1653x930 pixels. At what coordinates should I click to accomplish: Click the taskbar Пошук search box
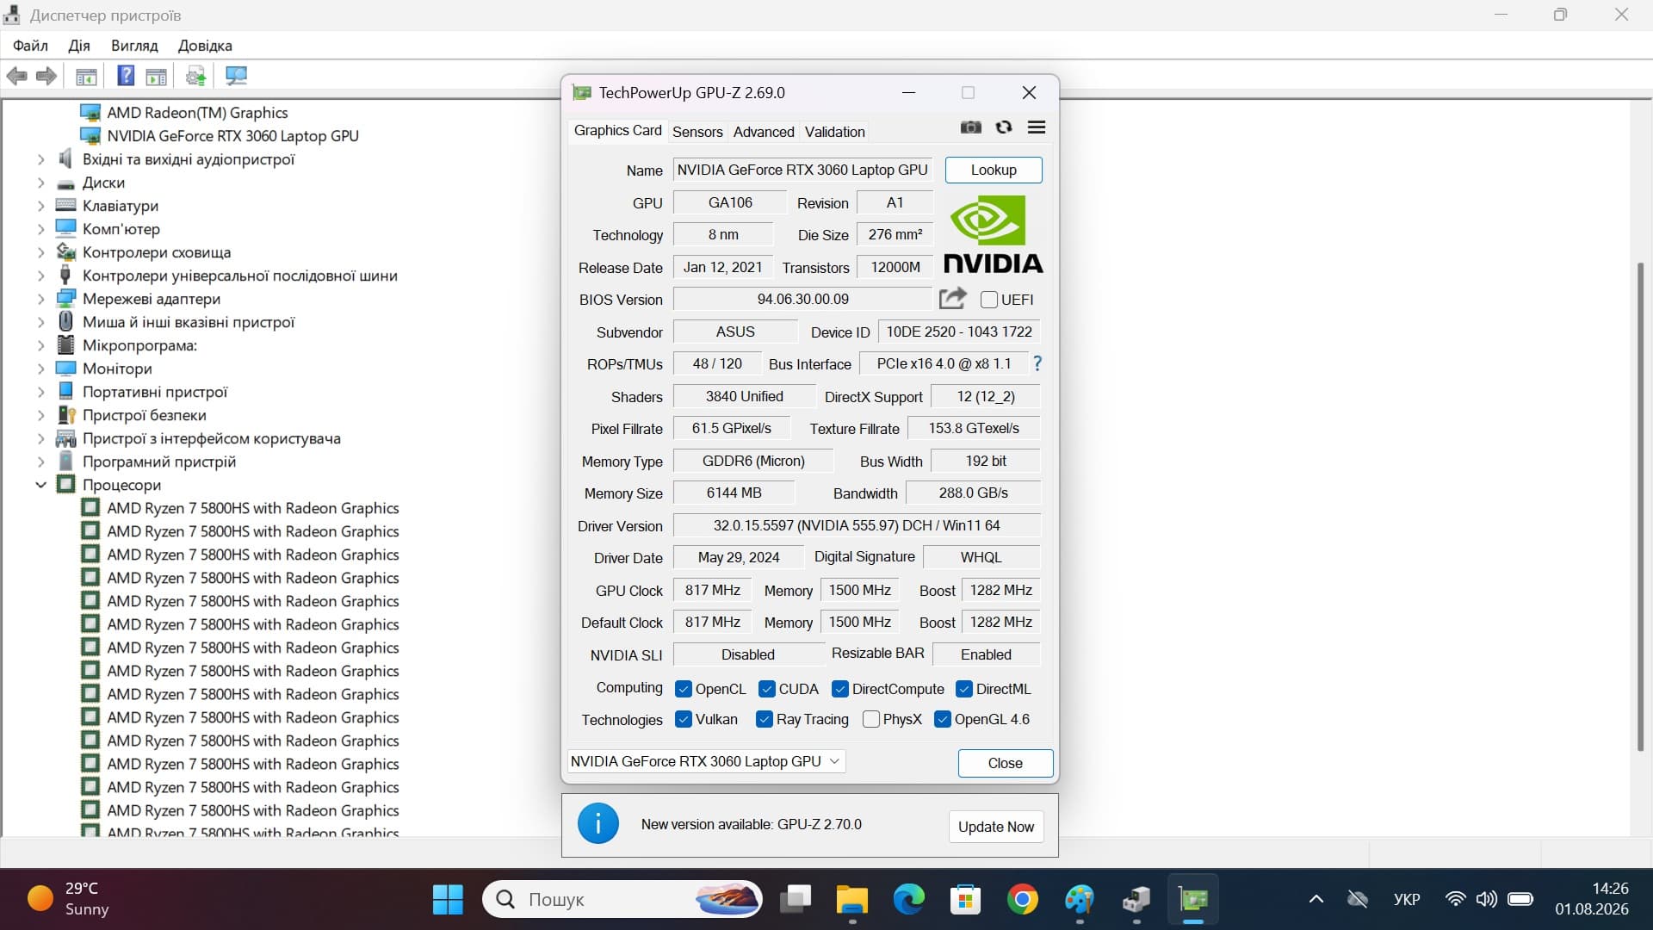point(623,900)
